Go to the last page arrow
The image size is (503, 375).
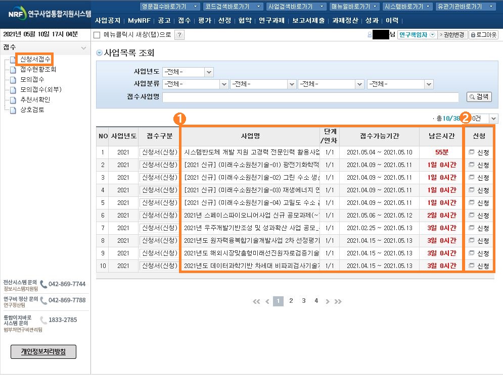click(x=338, y=301)
